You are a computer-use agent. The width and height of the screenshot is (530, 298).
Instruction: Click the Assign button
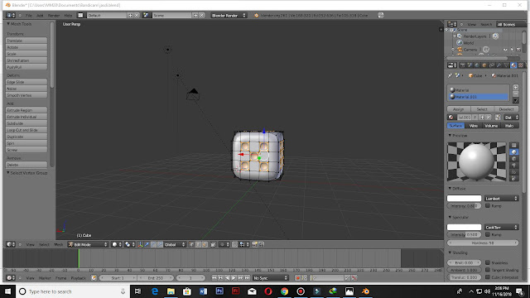tap(459, 109)
